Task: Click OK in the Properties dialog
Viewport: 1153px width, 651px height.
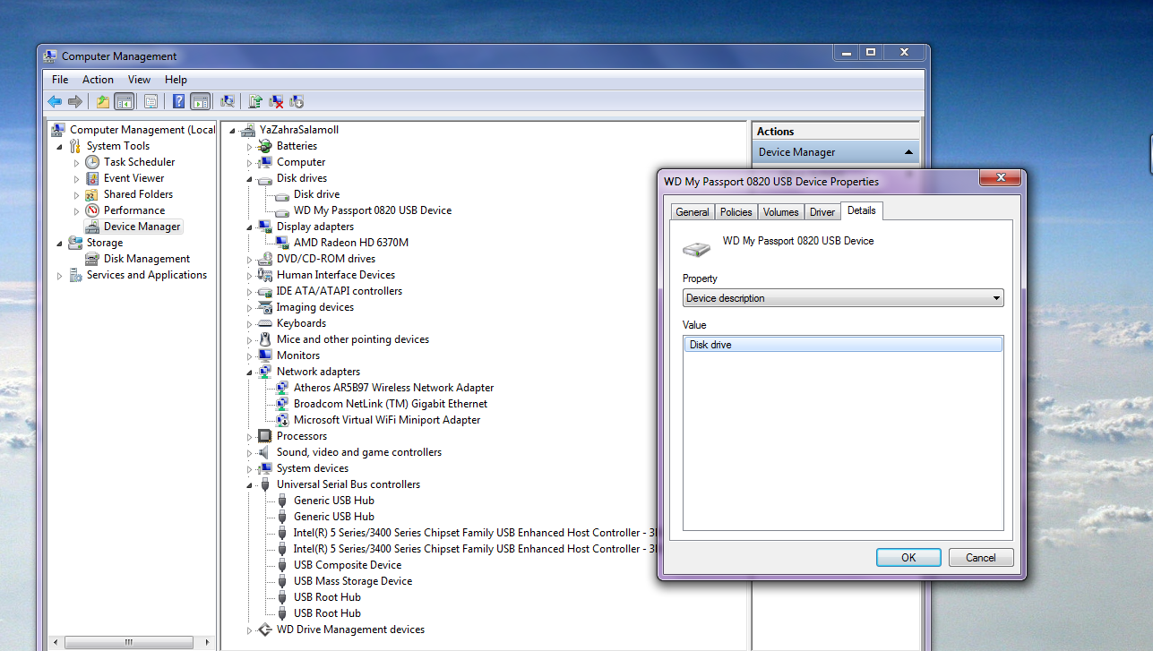Action: tap(908, 557)
